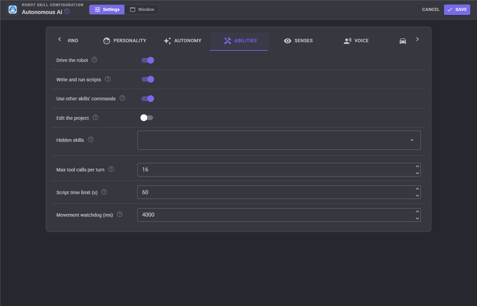Click the car icon tab
Screen dimensions: 477x306
click(x=402, y=41)
